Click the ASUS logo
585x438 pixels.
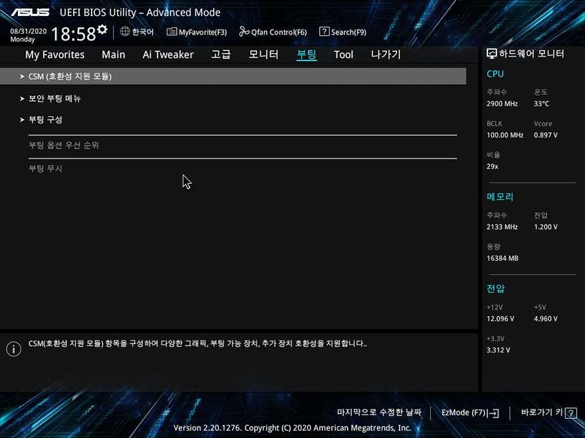pos(30,13)
